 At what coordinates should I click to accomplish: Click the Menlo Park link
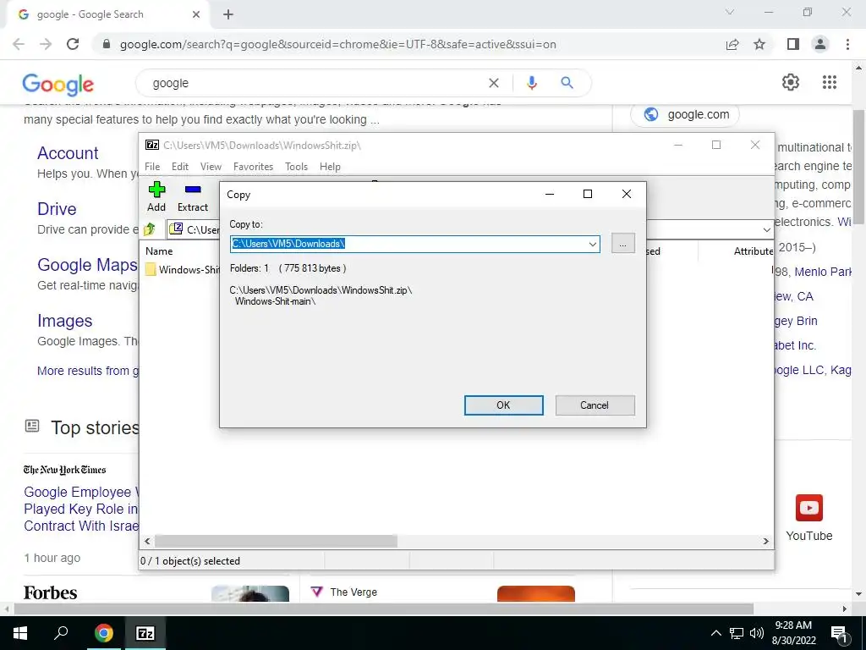click(823, 272)
